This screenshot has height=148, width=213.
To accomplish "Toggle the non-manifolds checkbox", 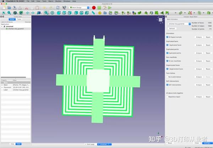I will 167,61.
